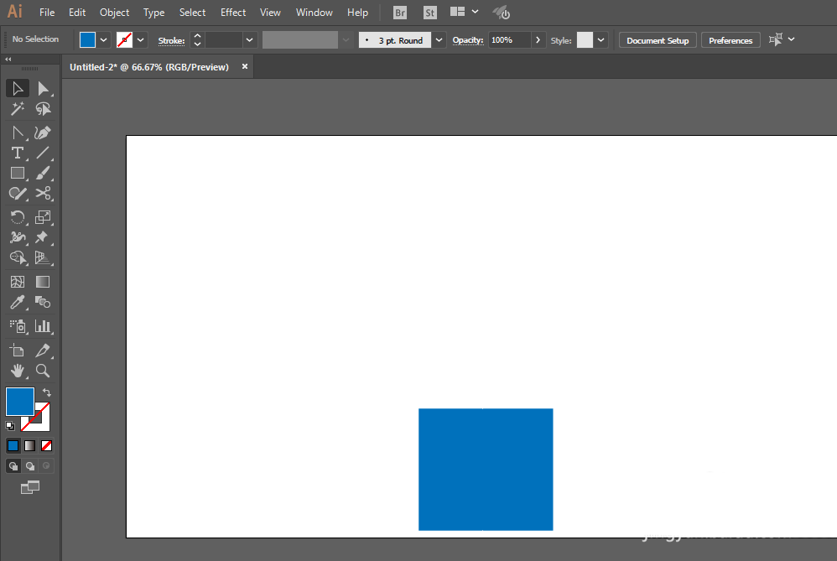This screenshot has width=837, height=561.
Task: Select the Zoom tool
Action: click(x=43, y=371)
